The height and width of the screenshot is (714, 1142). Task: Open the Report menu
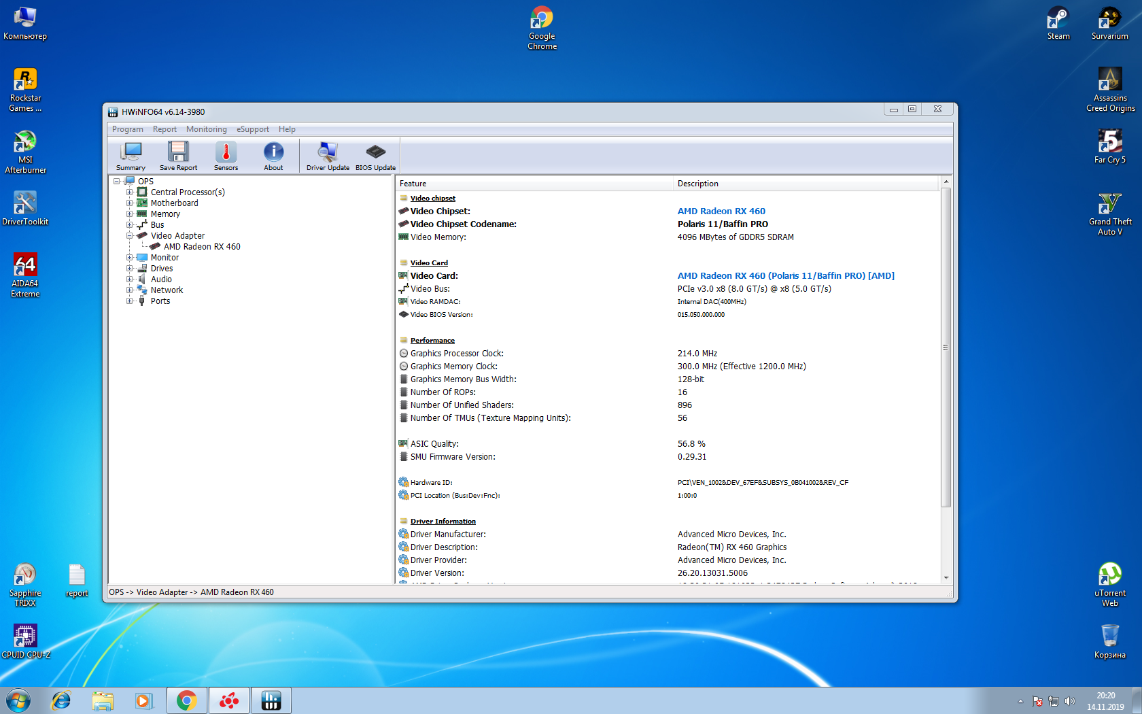pos(165,129)
